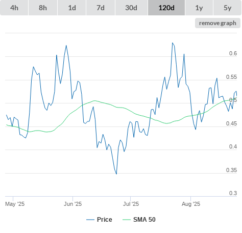Click the May '25 axis label
The height and width of the screenshot is (233, 242).
(x=15, y=204)
